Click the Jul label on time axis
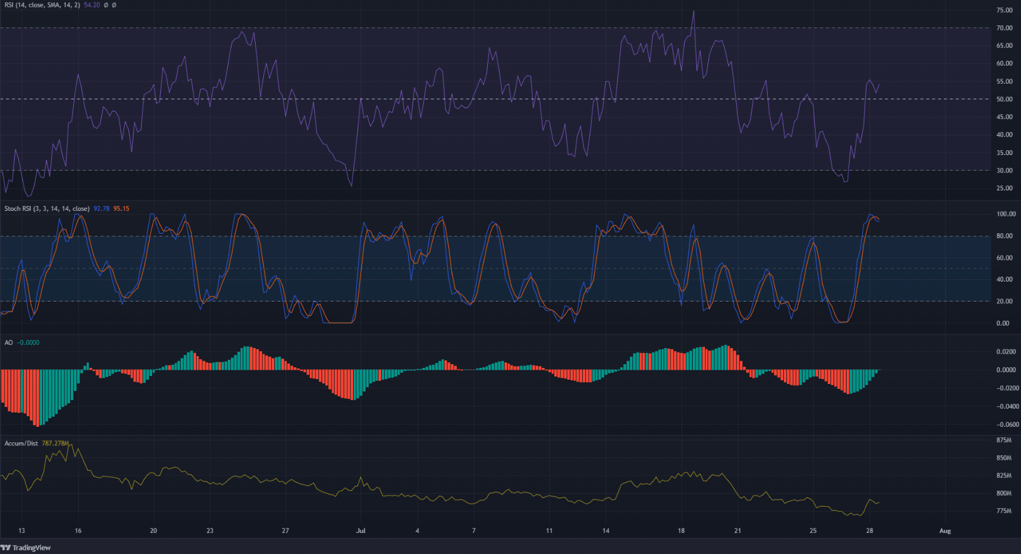This screenshot has width=1021, height=554. 361,531
